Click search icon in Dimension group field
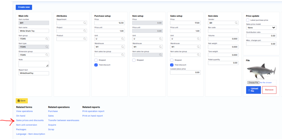Screen dimensions: 282x139 (x=47, y=55)
